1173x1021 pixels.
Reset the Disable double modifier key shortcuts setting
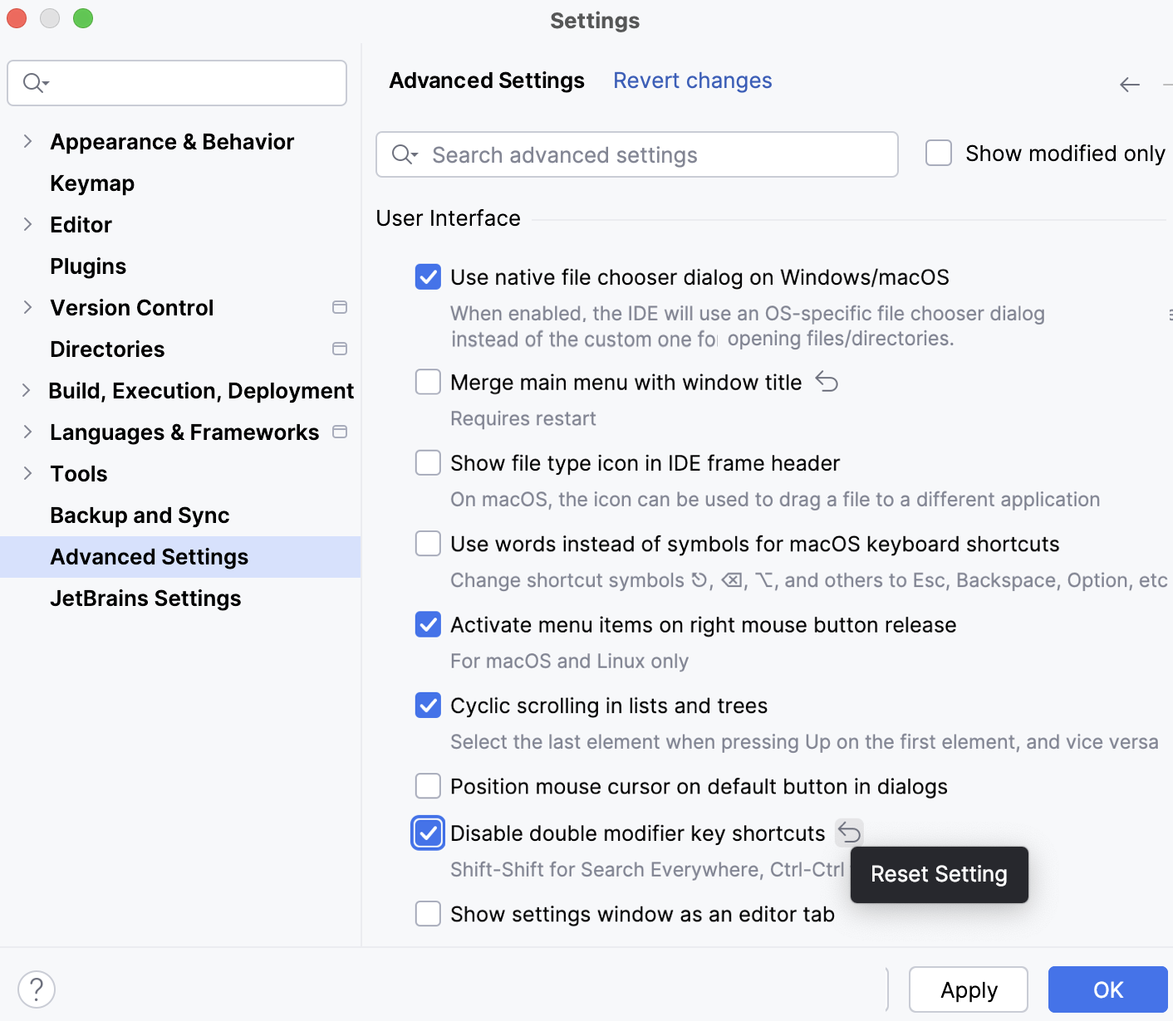(849, 833)
